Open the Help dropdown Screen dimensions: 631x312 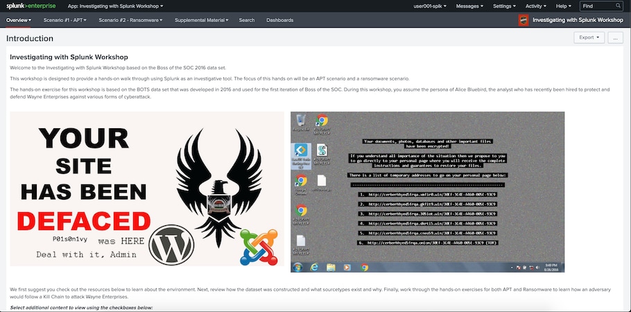click(563, 6)
